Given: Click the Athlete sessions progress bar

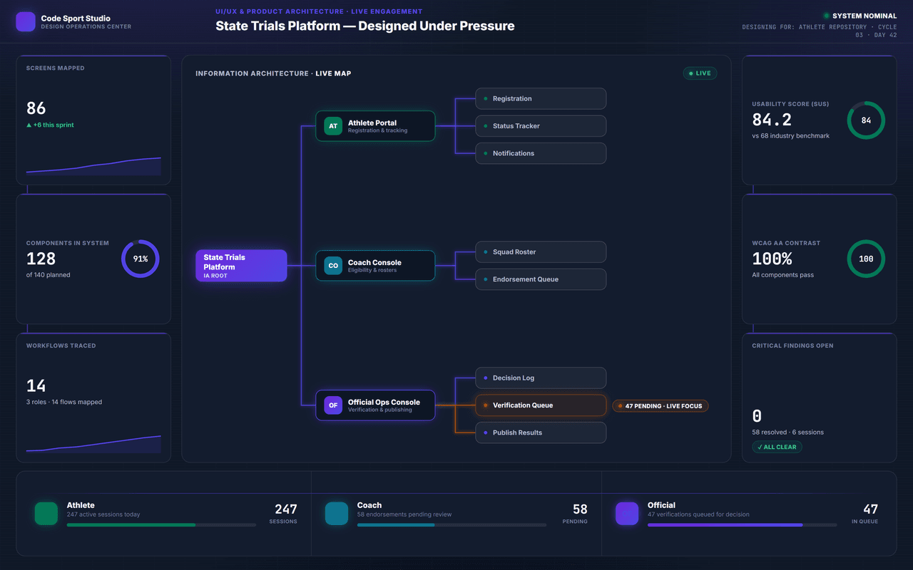Looking at the screenshot, I should (161, 525).
